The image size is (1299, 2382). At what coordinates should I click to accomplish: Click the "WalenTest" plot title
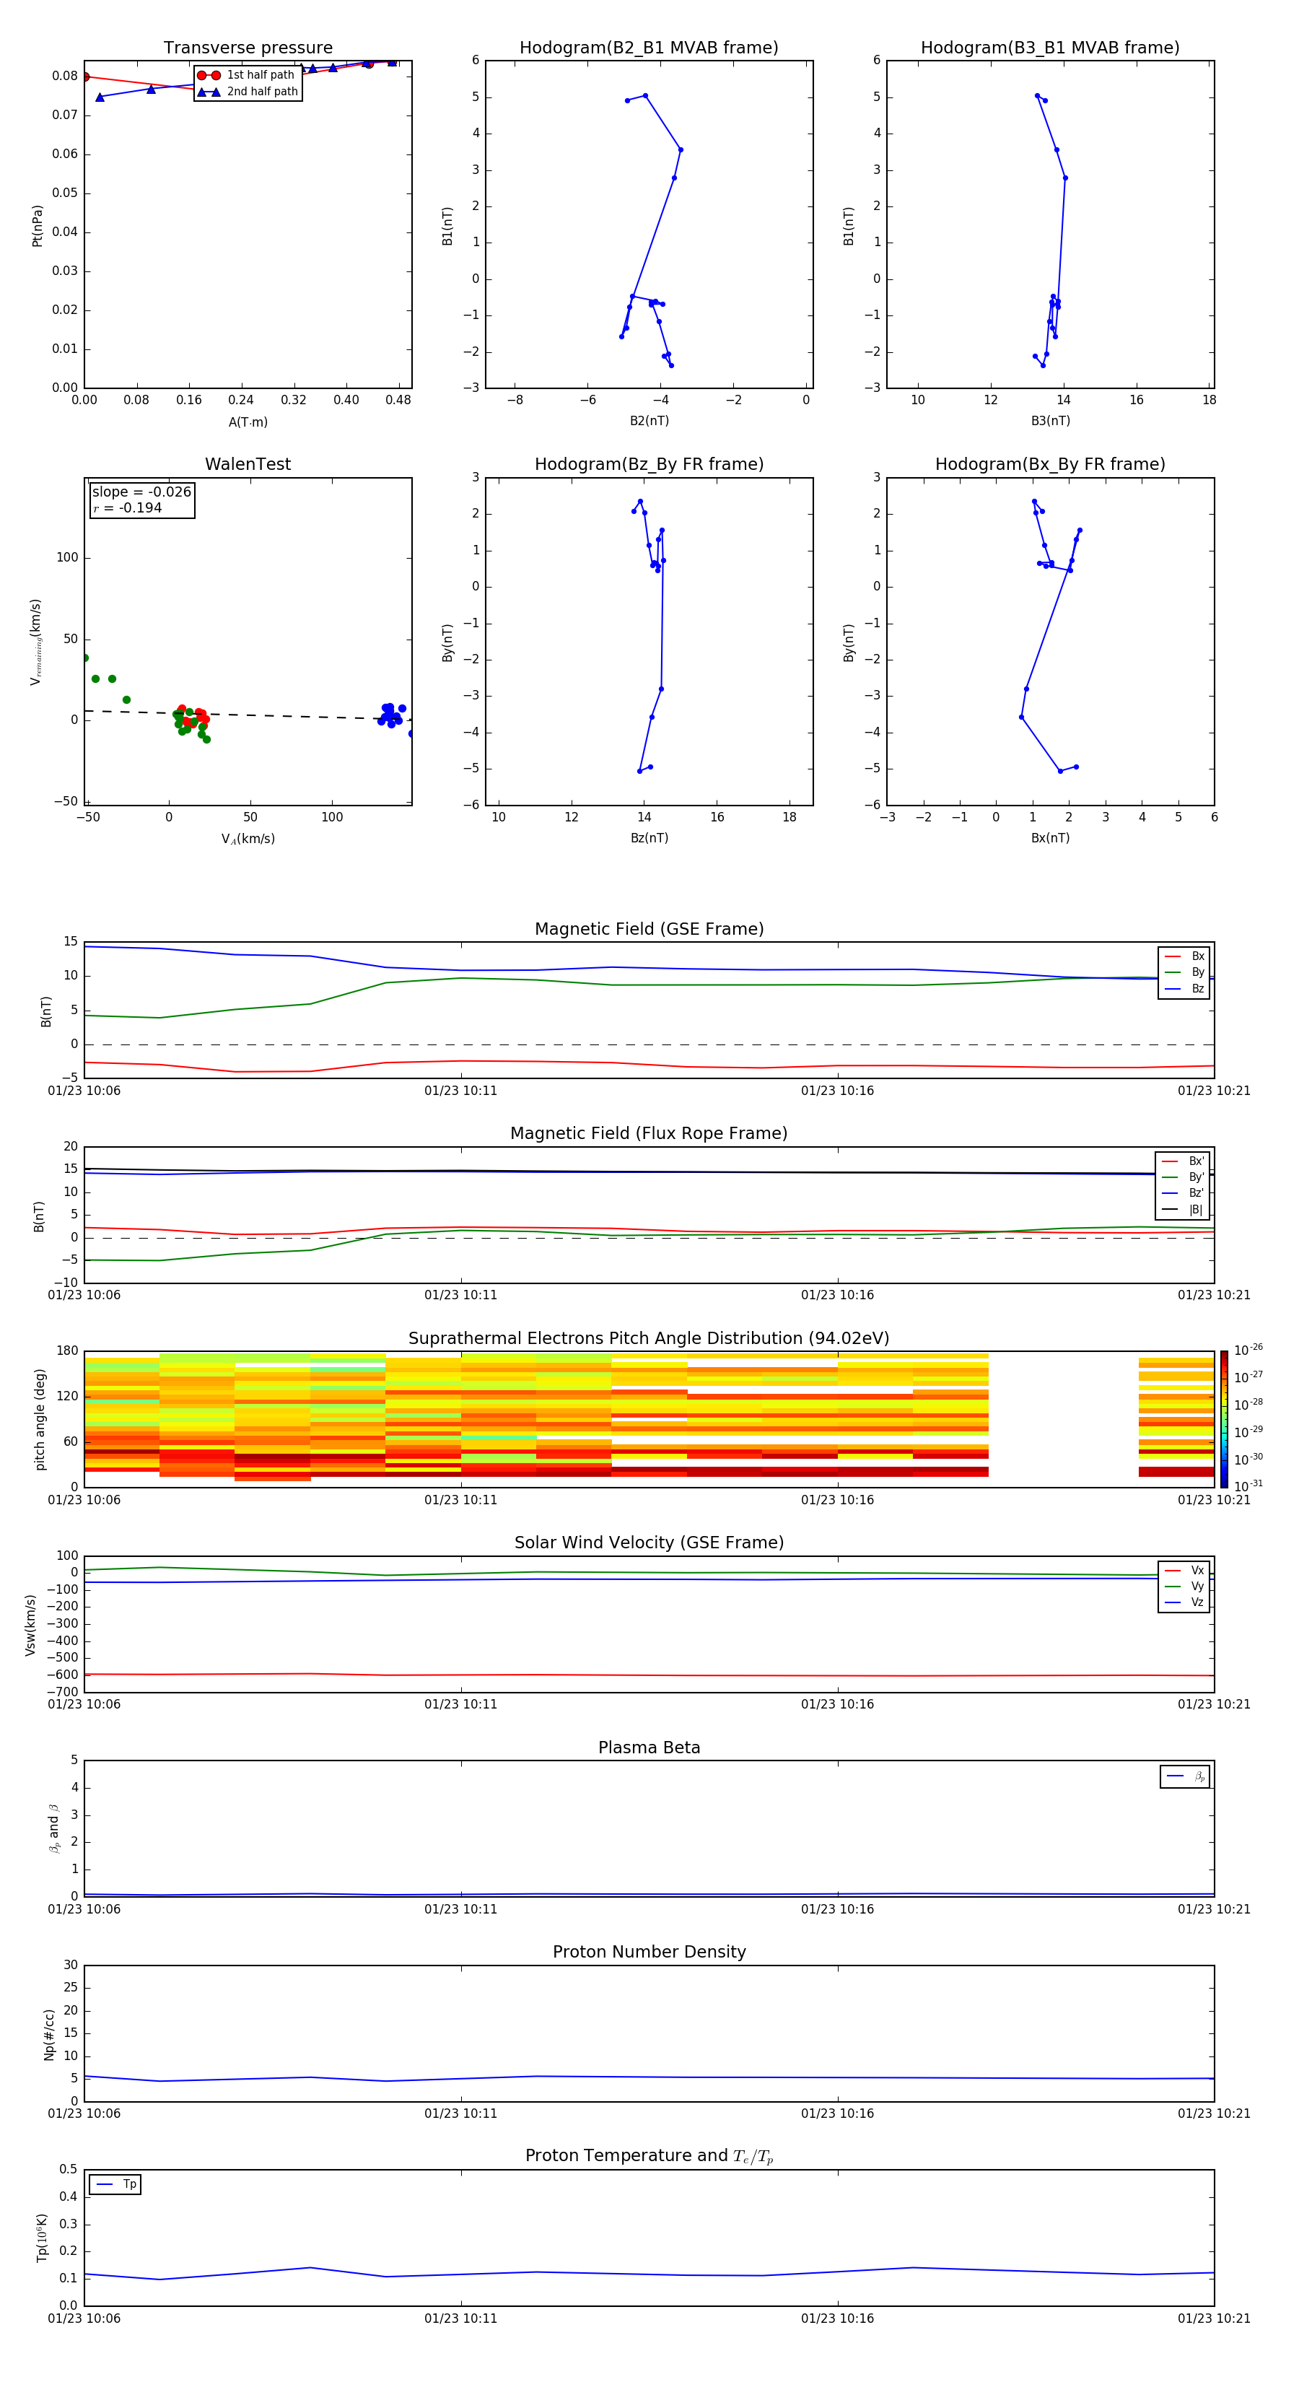tap(248, 464)
